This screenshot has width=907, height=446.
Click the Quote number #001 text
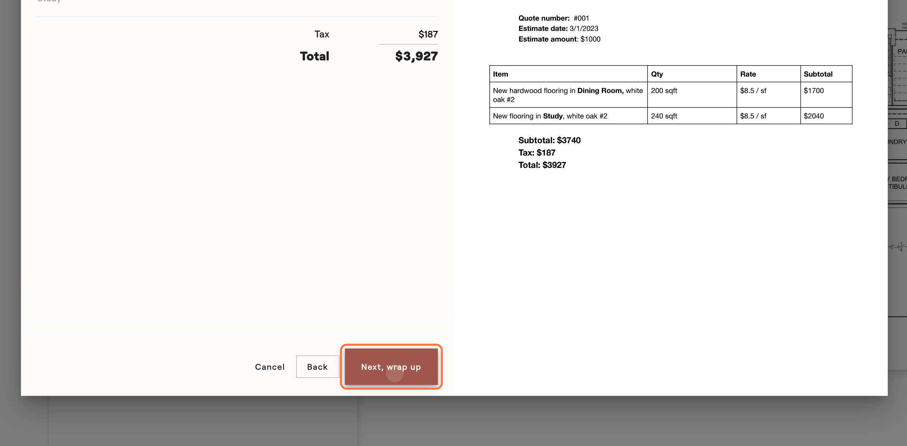pos(554,18)
